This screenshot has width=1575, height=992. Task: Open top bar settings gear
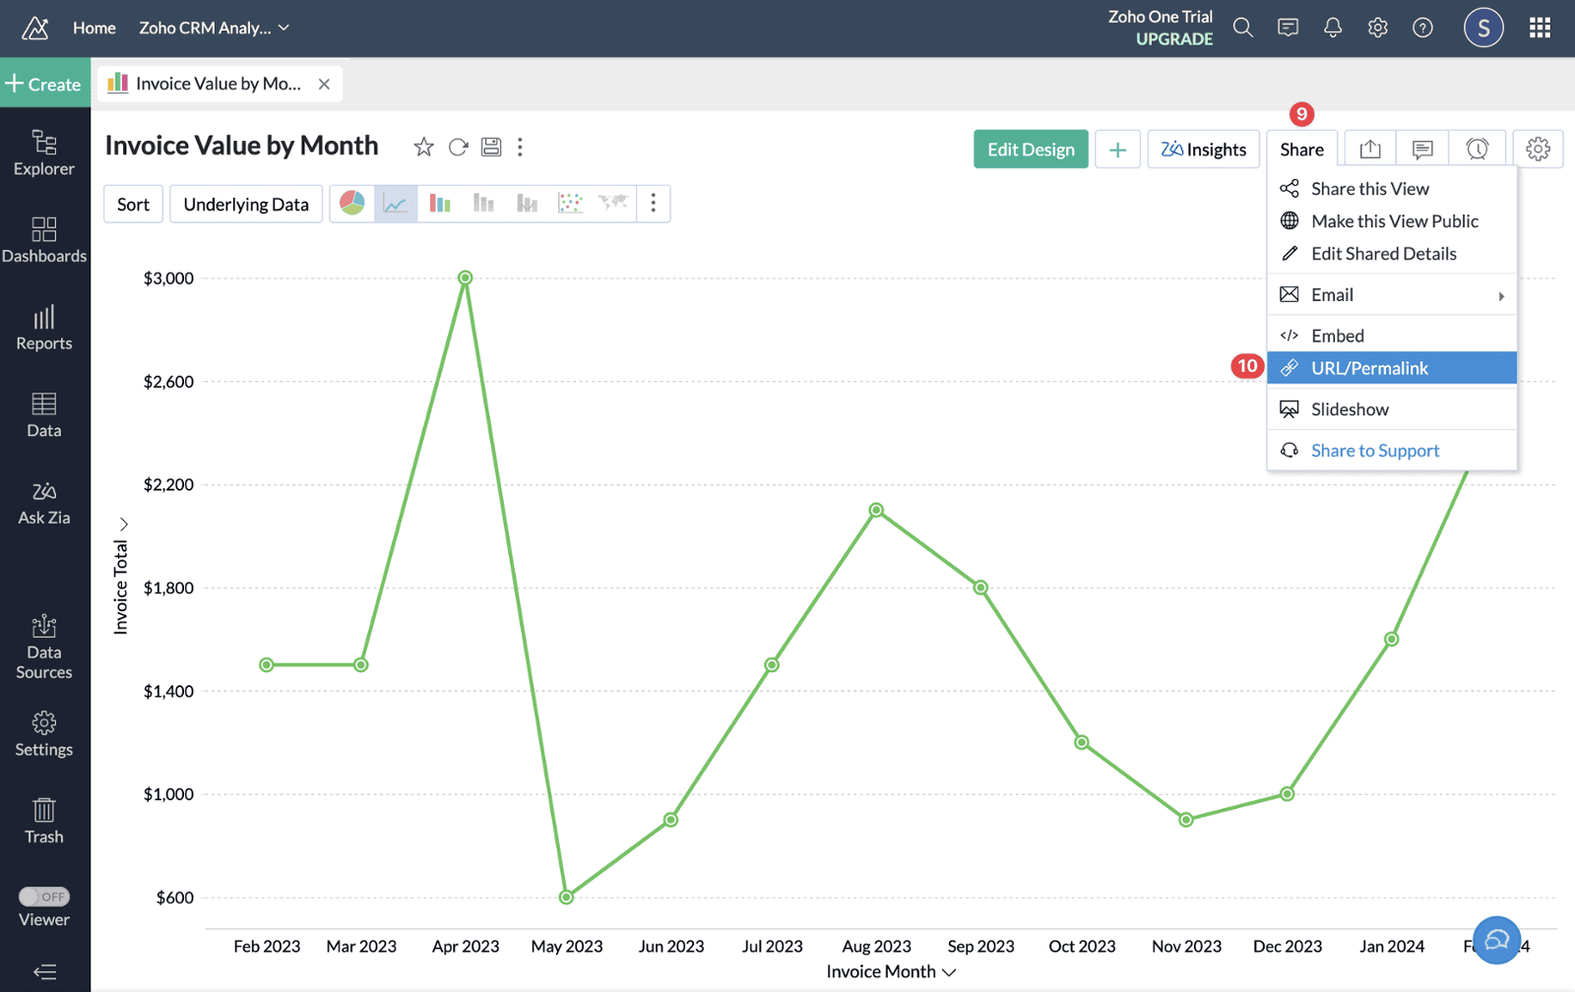tap(1378, 28)
